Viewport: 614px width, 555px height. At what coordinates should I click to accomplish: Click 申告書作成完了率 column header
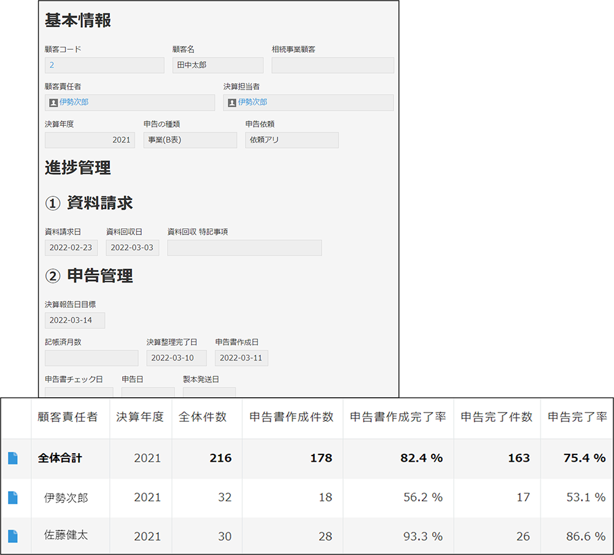(398, 417)
